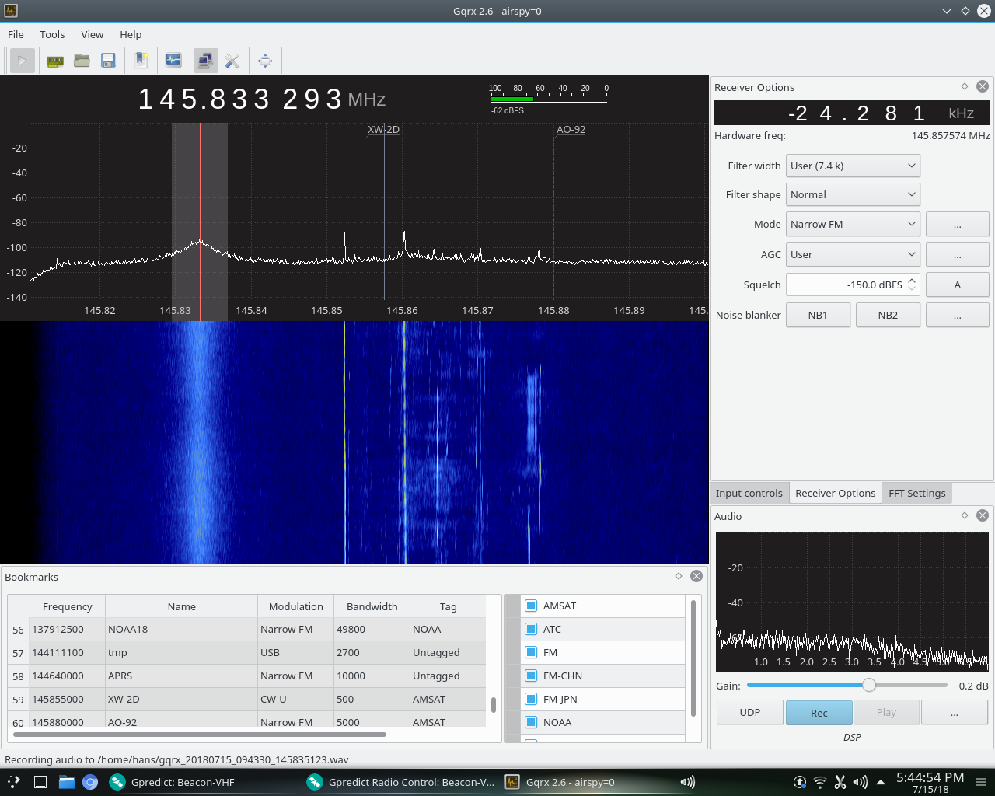This screenshot has height=796, width=995.
Task: Click the Start DSP play button
Action: point(23,61)
